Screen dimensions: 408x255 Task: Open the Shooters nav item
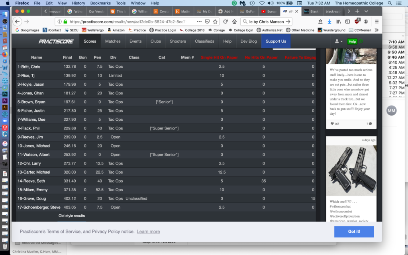178,41
